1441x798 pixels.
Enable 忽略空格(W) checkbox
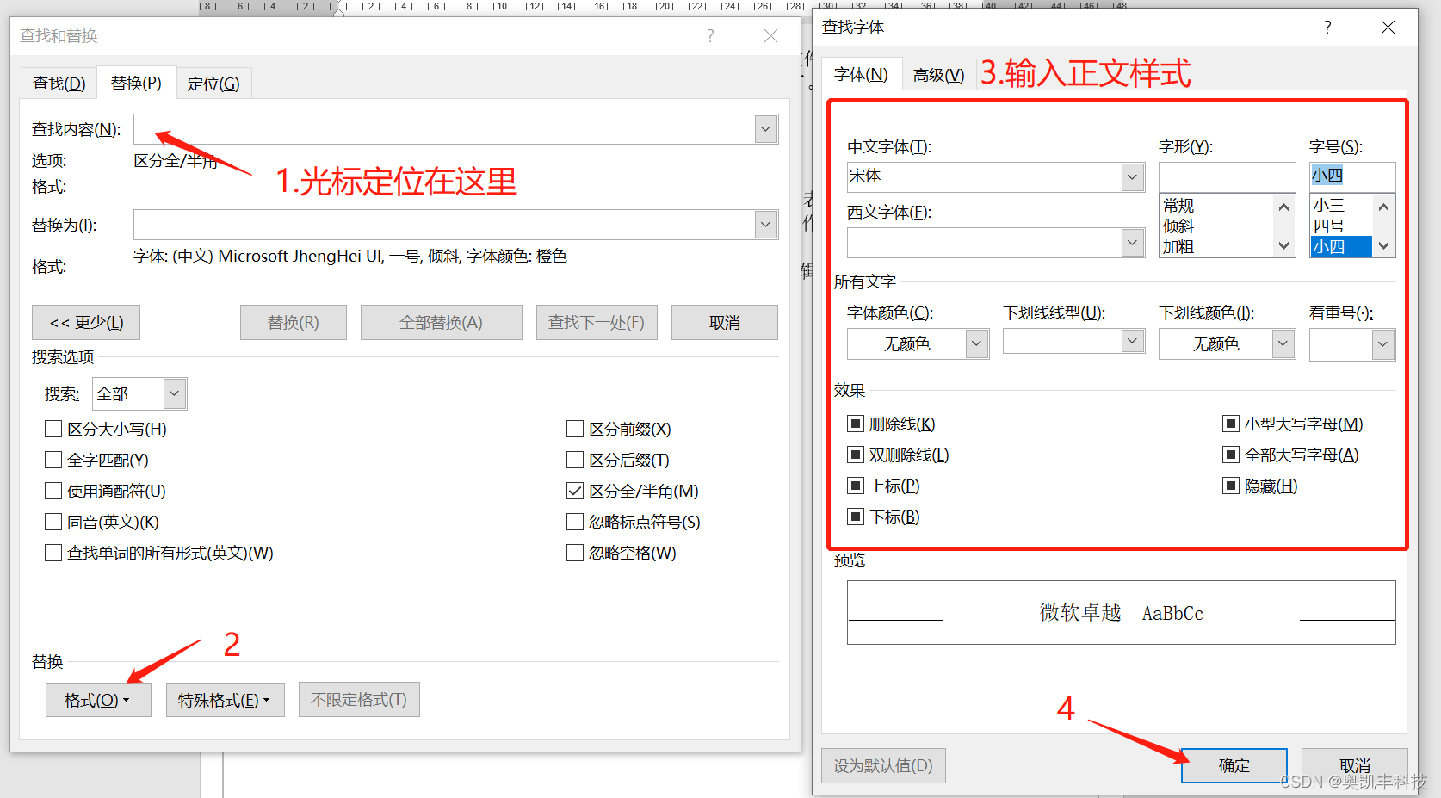[x=575, y=553]
